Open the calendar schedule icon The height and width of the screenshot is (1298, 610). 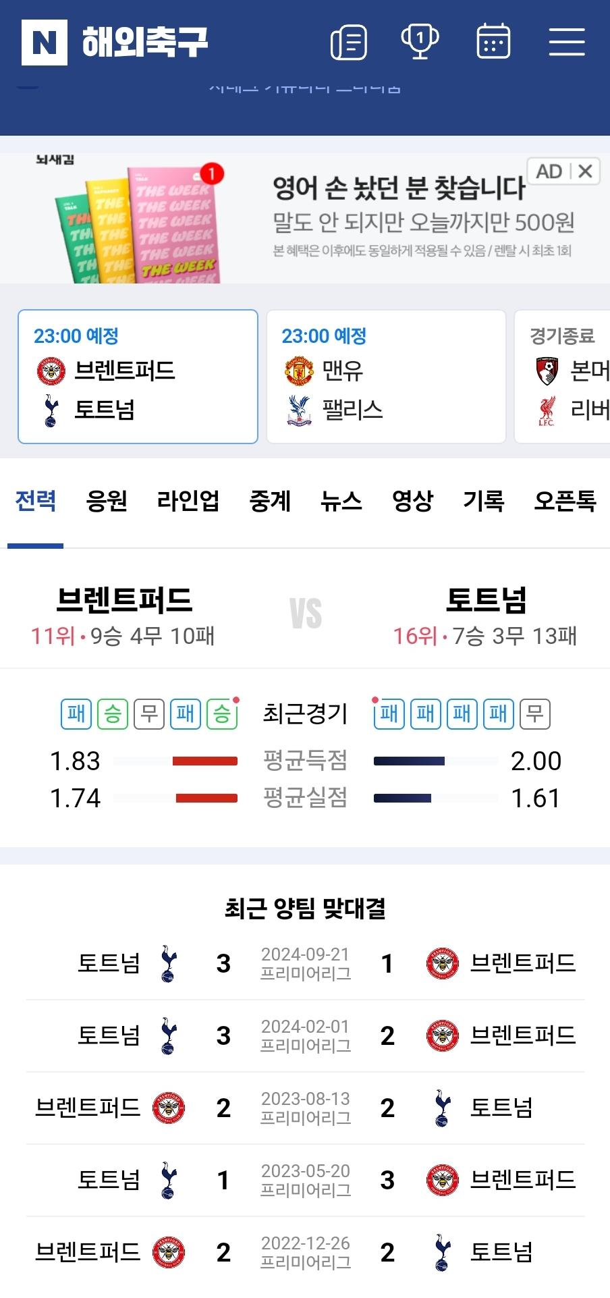click(x=493, y=42)
